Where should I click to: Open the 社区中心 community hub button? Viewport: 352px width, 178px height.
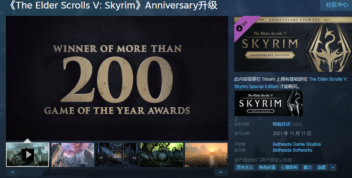(x=337, y=5)
